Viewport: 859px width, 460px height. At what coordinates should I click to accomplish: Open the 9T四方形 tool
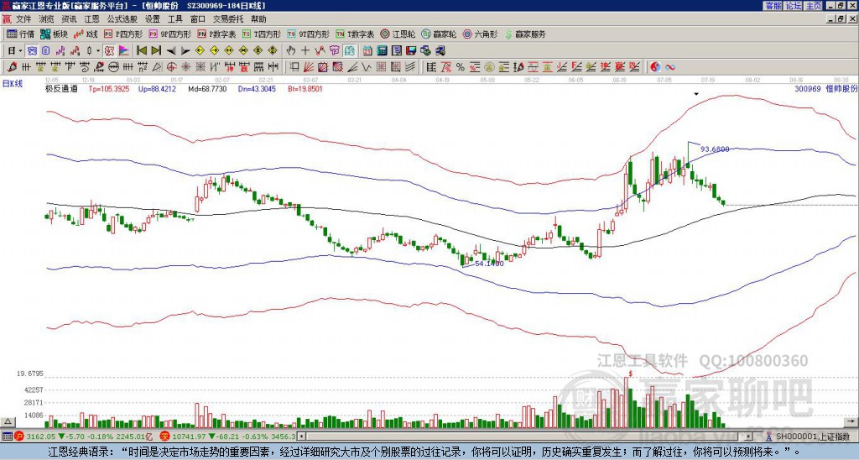point(309,34)
